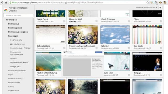Viewport: 168px width, 94px height.
Task: Open the Работа category
Action: 11,87
